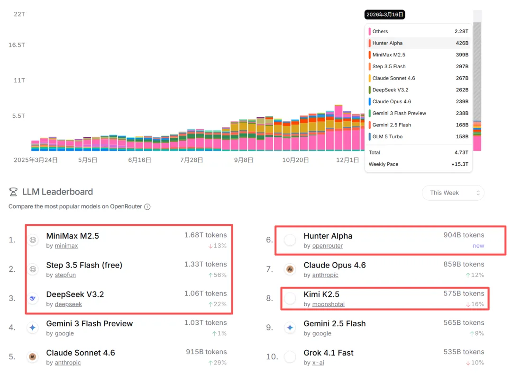Open the minimax provider link

coord(66,246)
